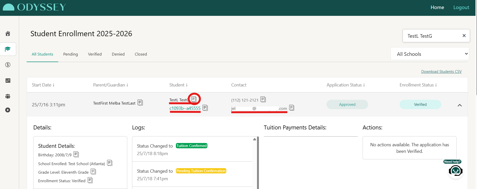Image resolution: width=477 pixels, height=189 pixels.
Task: Sort by Start Date column
Action: tap(43, 85)
